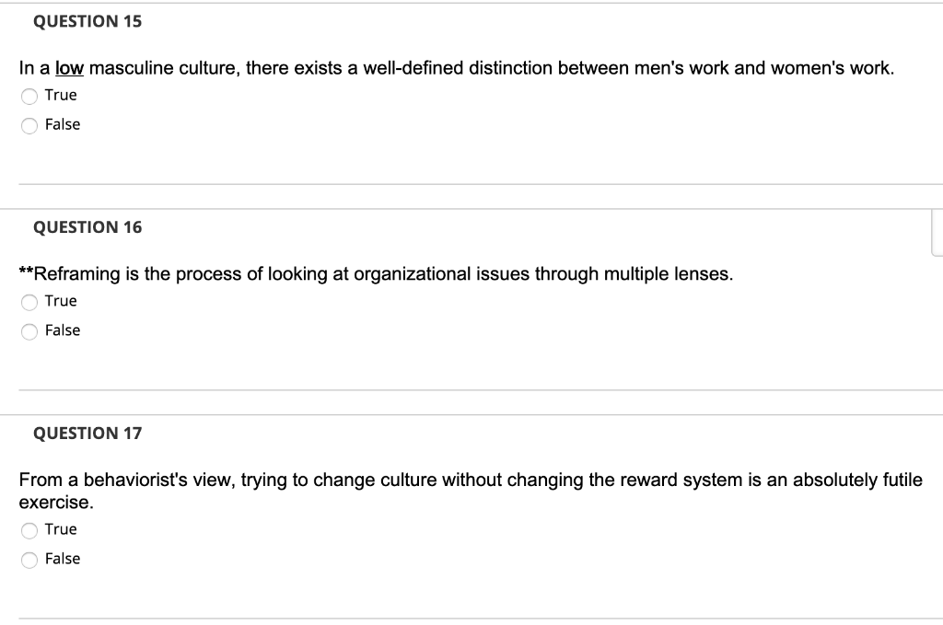Click the Question 15 statement text
The image size is (943, 625).
(456, 67)
